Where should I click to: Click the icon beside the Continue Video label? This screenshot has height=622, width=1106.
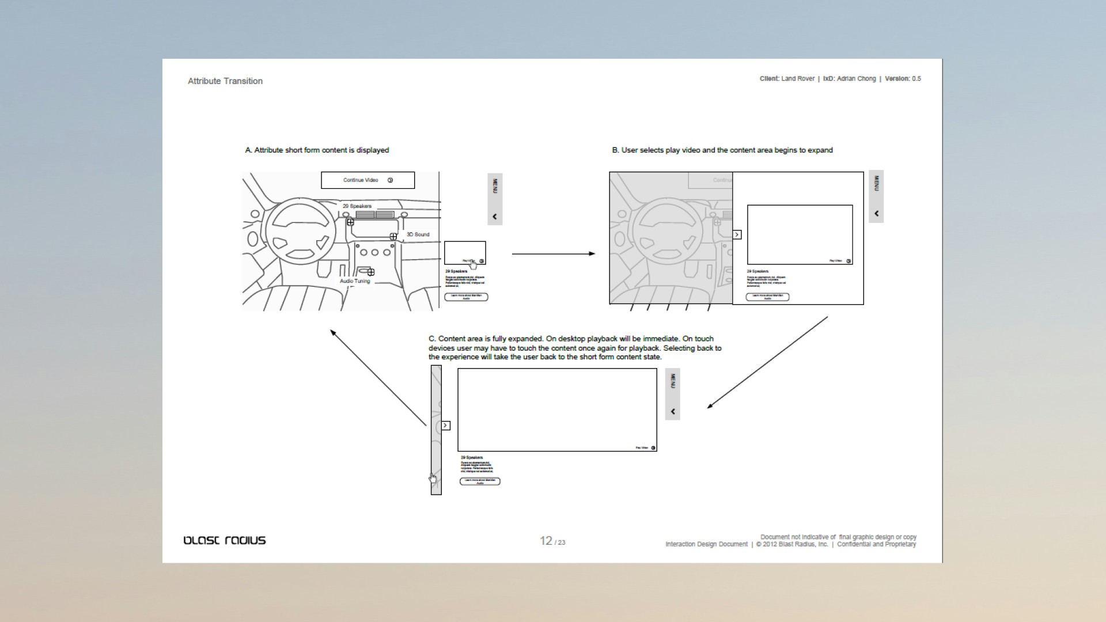(x=390, y=180)
